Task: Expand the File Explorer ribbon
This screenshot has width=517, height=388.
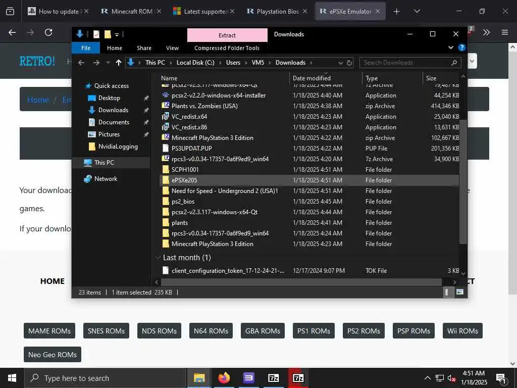Action: pyautogui.click(x=451, y=47)
